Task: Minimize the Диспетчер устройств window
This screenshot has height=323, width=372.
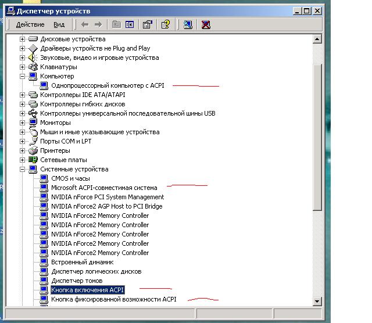Action: tap(297, 11)
